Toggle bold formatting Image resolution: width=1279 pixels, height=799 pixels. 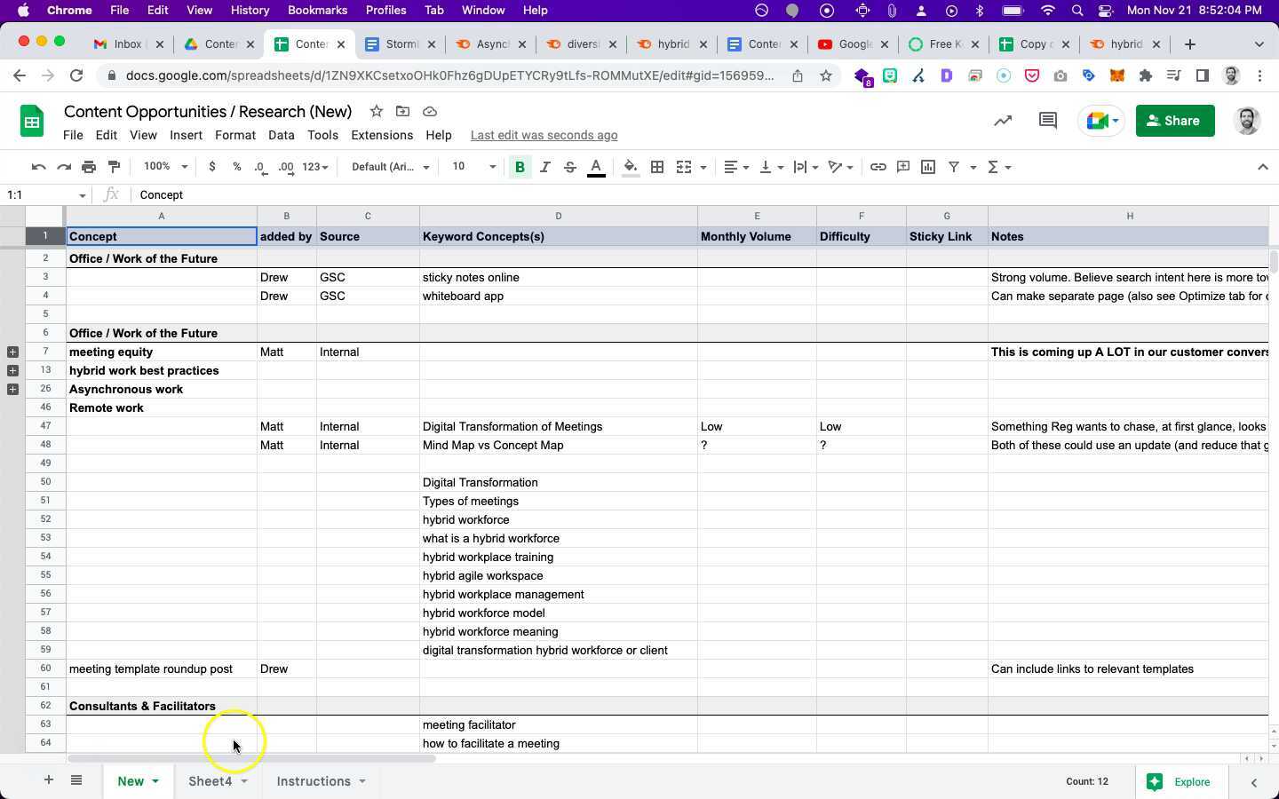click(x=520, y=167)
